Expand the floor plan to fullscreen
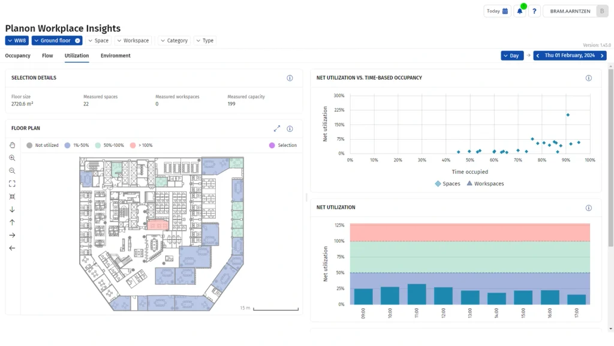Screen dimensions: 614x346 (x=277, y=128)
